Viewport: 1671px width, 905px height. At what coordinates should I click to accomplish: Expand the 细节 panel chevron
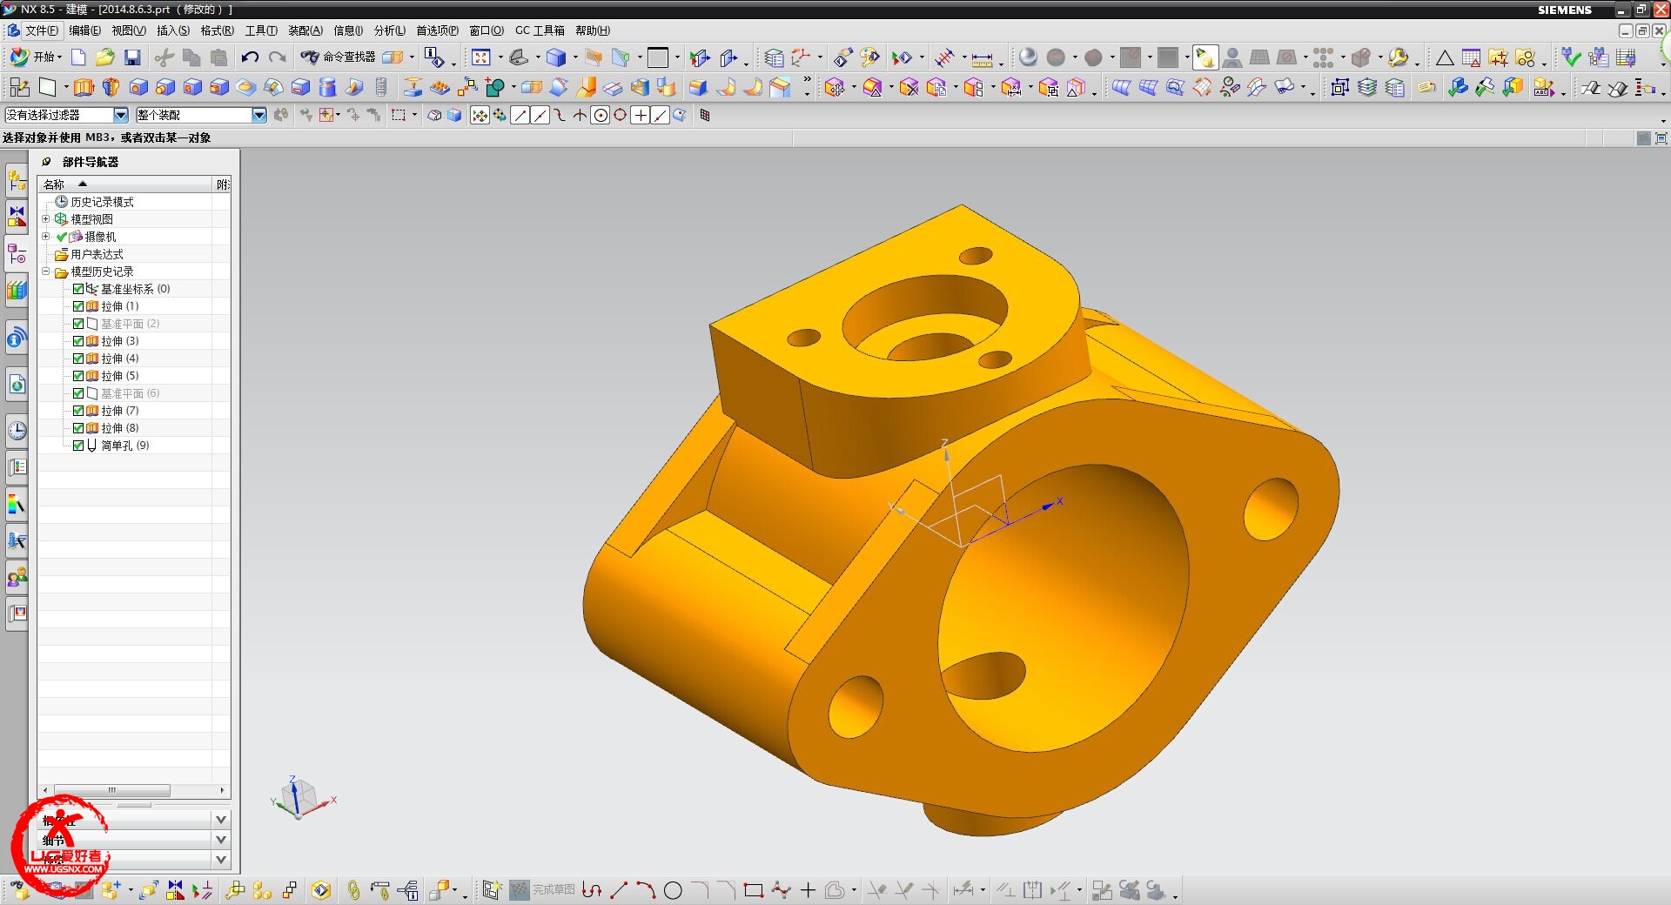(x=221, y=840)
